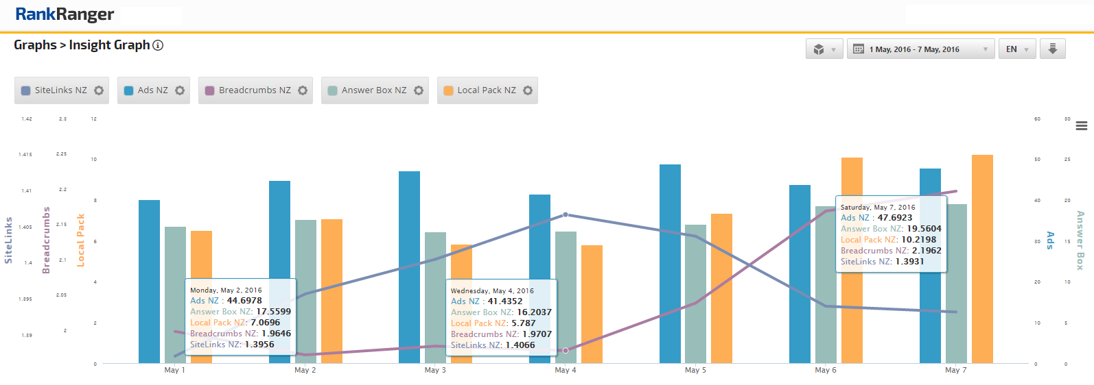Click the Local Pack NZ gear icon
Image resolution: width=1094 pixels, height=385 pixels.
[x=528, y=90]
